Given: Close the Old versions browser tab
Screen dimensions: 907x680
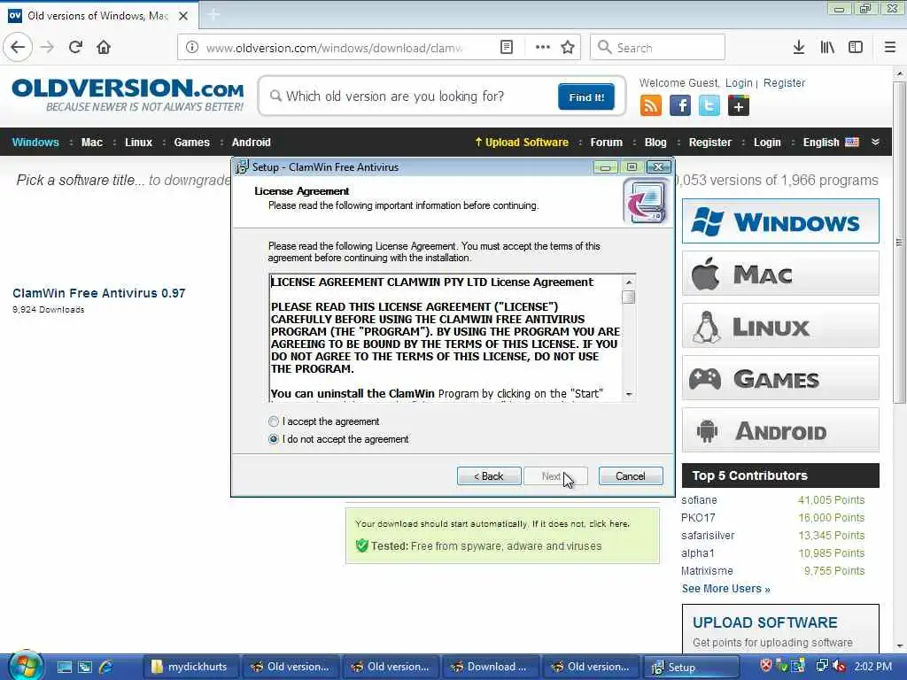Looking at the screenshot, I should (183, 16).
